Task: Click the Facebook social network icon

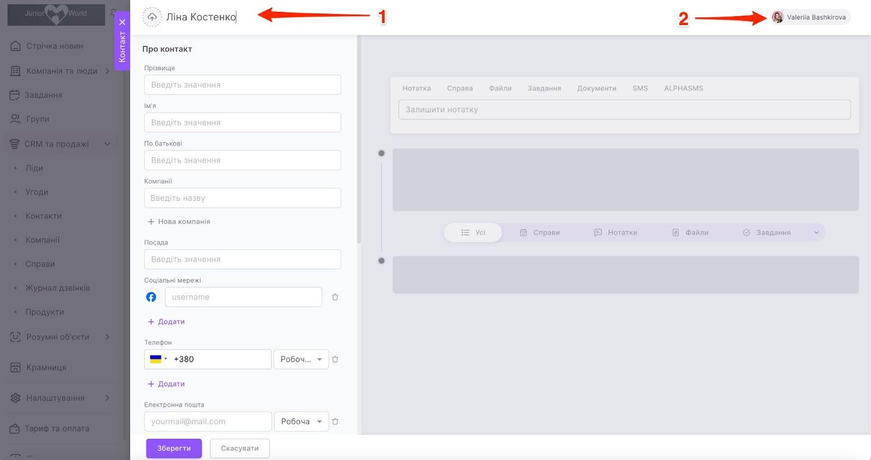Action: pos(151,297)
